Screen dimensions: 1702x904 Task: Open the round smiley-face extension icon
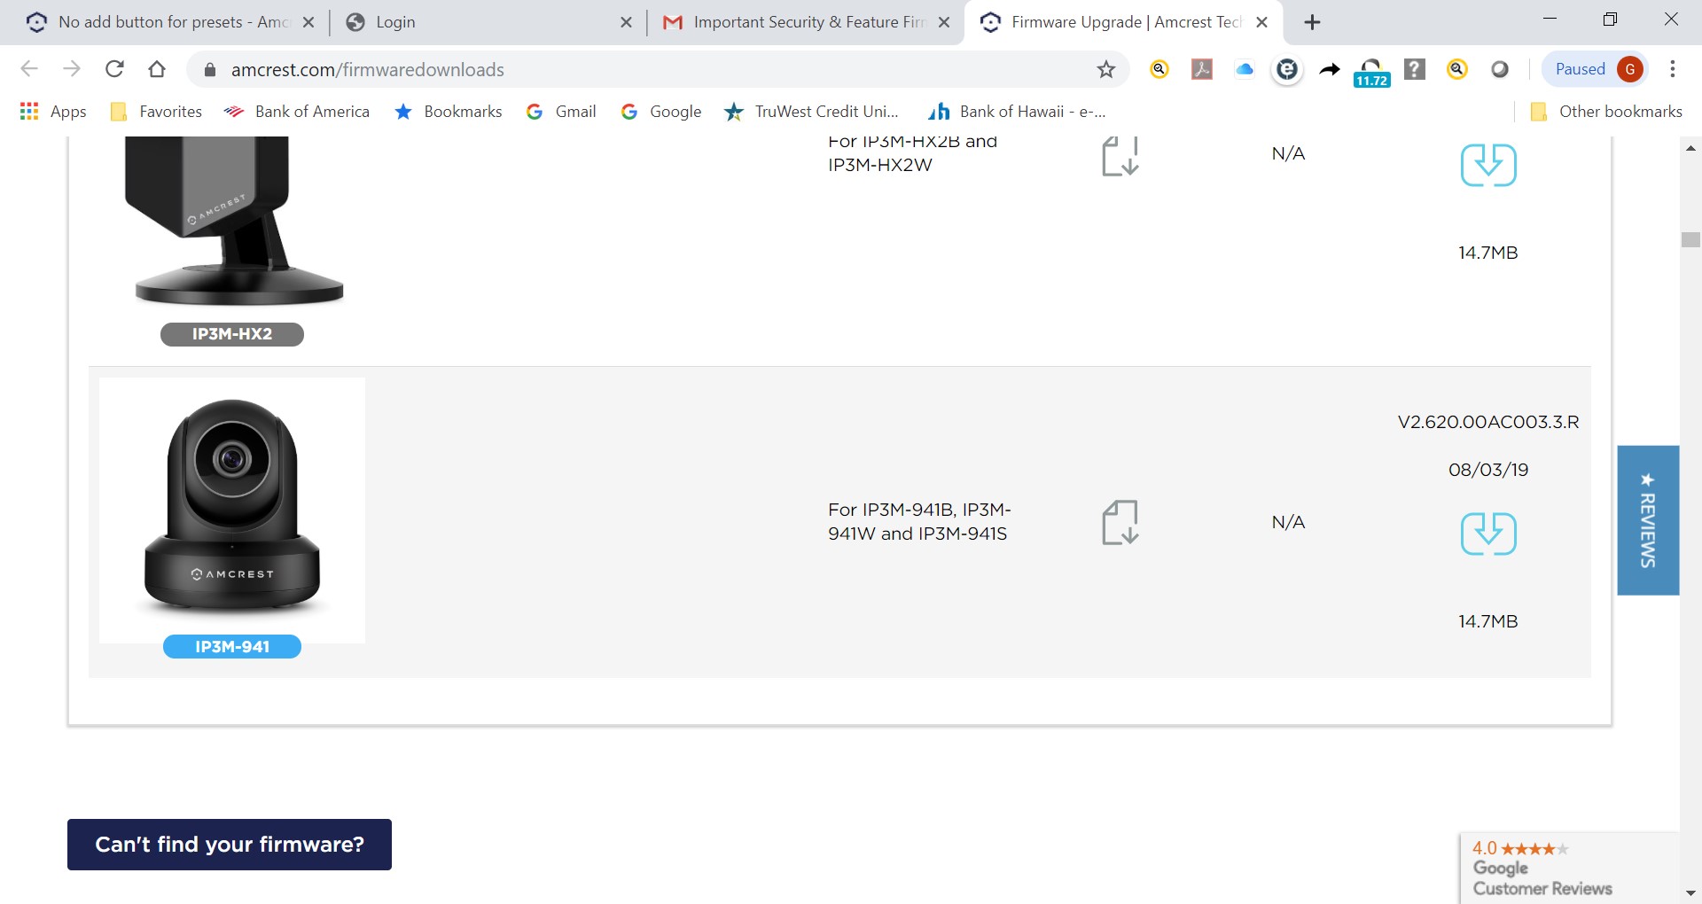pos(1287,69)
